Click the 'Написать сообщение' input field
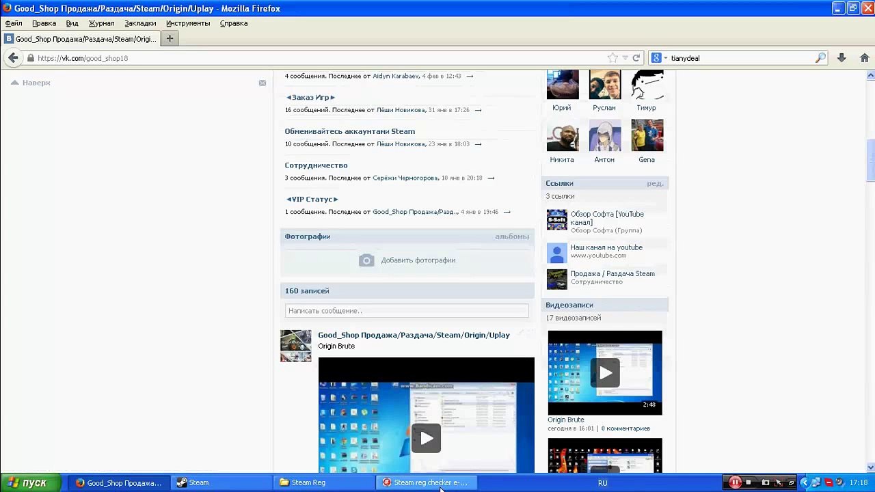The image size is (875, 492). click(407, 311)
